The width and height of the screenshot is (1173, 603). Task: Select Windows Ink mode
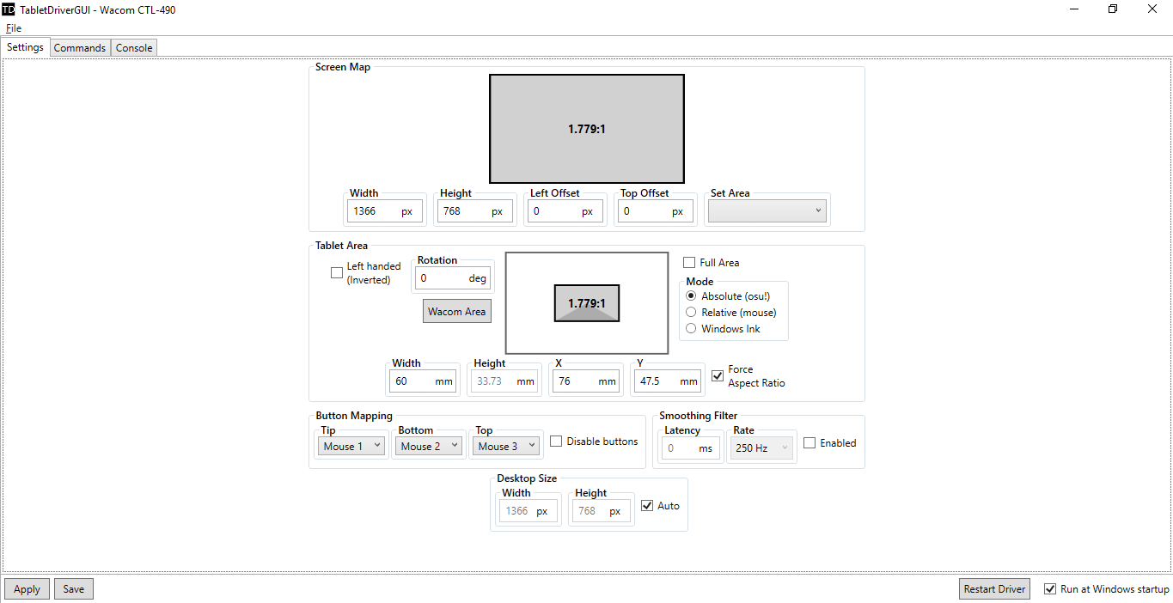pyautogui.click(x=691, y=328)
